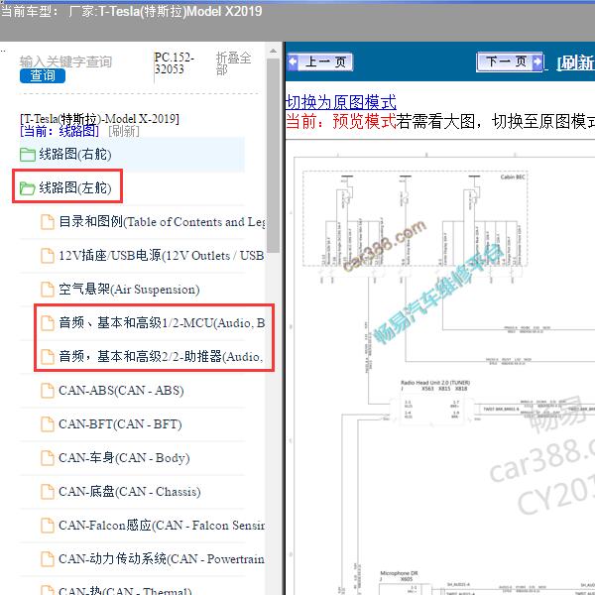Collapse the 线路图(左舵) folder

pyautogui.click(x=75, y=187)
